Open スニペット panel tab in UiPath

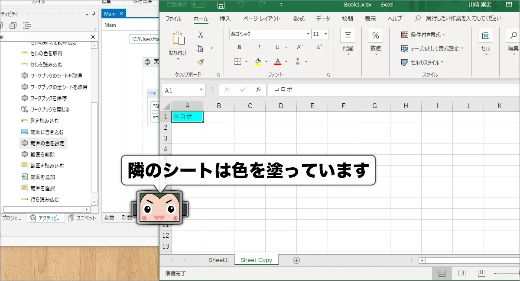coord(82,218)
